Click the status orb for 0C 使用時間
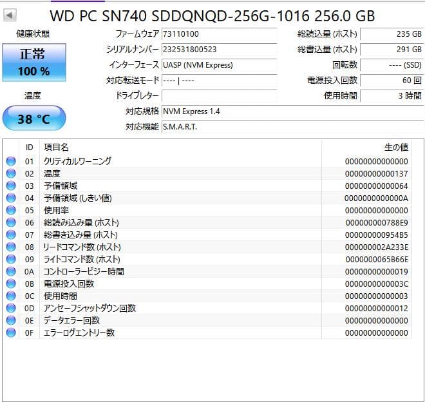This screenshot has height=404, width=425. tap(11, 296)
